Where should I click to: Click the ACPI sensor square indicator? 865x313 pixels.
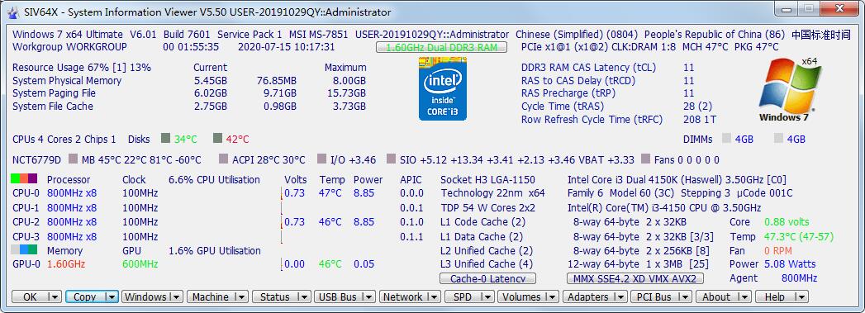(223, 159)
